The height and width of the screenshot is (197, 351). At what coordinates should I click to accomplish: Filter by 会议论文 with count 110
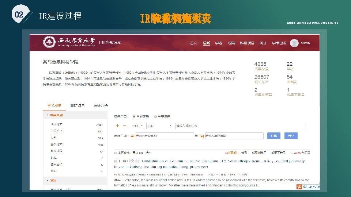click(x=76, y=144)
